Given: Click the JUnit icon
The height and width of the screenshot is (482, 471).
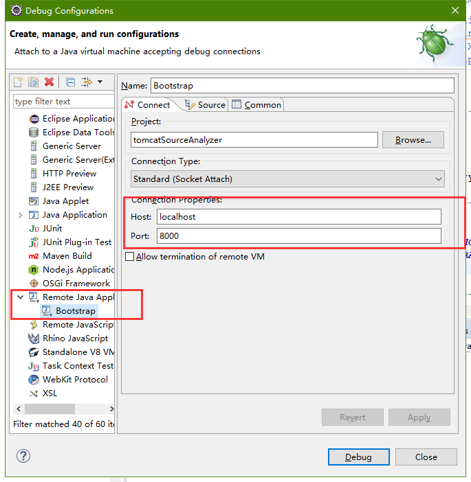Looking at the screenshot, I should (x=34, y=229).
